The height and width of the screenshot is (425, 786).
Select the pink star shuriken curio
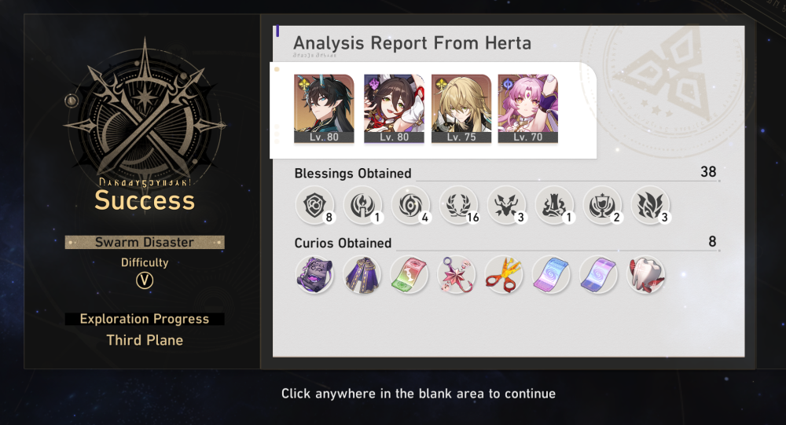coord(456,275)
